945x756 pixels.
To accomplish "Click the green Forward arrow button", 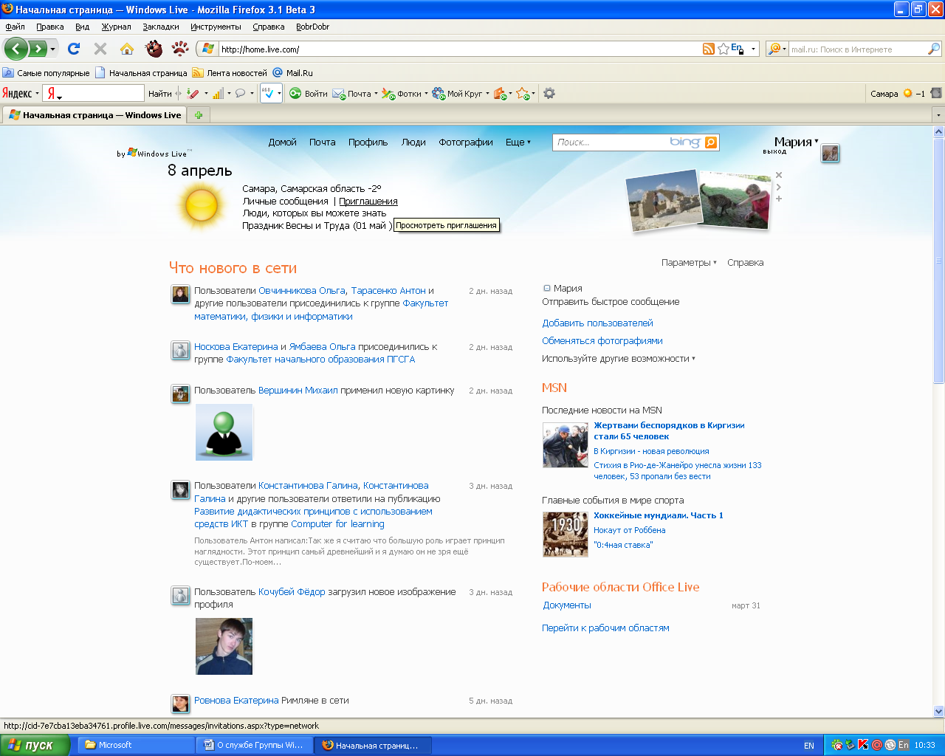I will (x=37, y=49).
